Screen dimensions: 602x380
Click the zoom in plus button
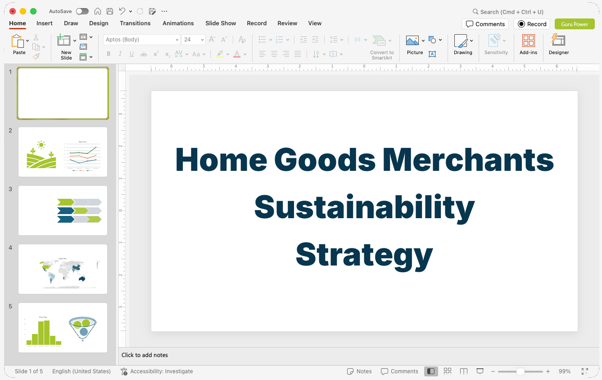(x=548, y=371)
